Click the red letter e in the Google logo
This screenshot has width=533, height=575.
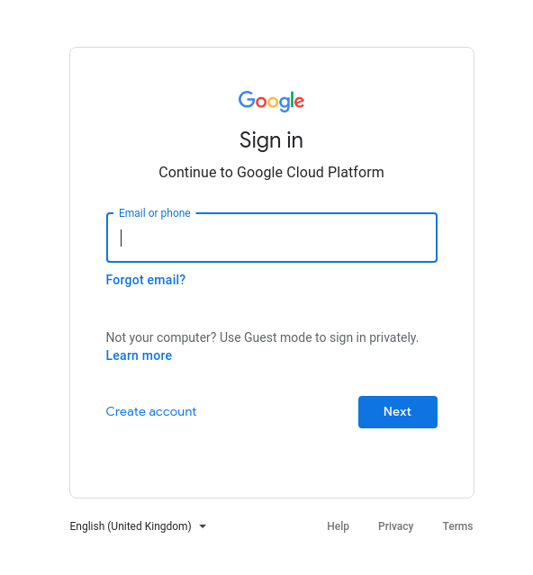click(299, 102)
